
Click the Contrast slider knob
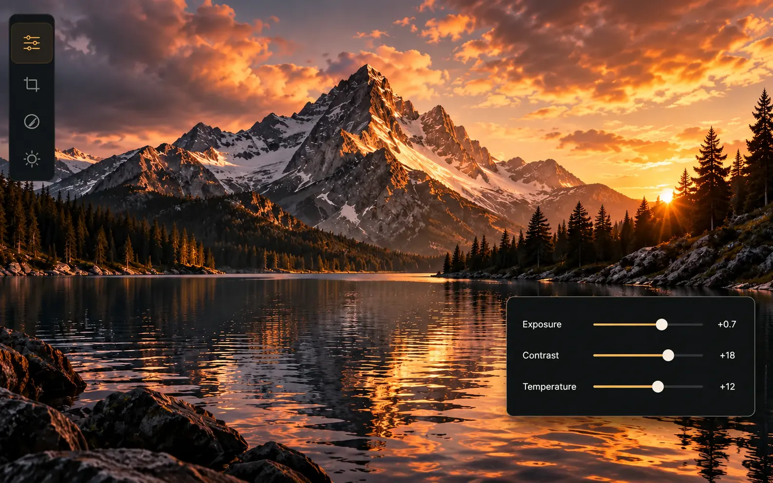[668, 355]
